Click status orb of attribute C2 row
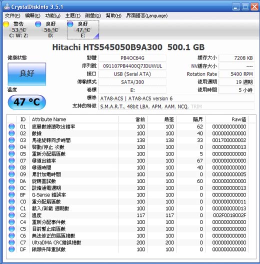The image size is (260, 264). coord(11,215)
